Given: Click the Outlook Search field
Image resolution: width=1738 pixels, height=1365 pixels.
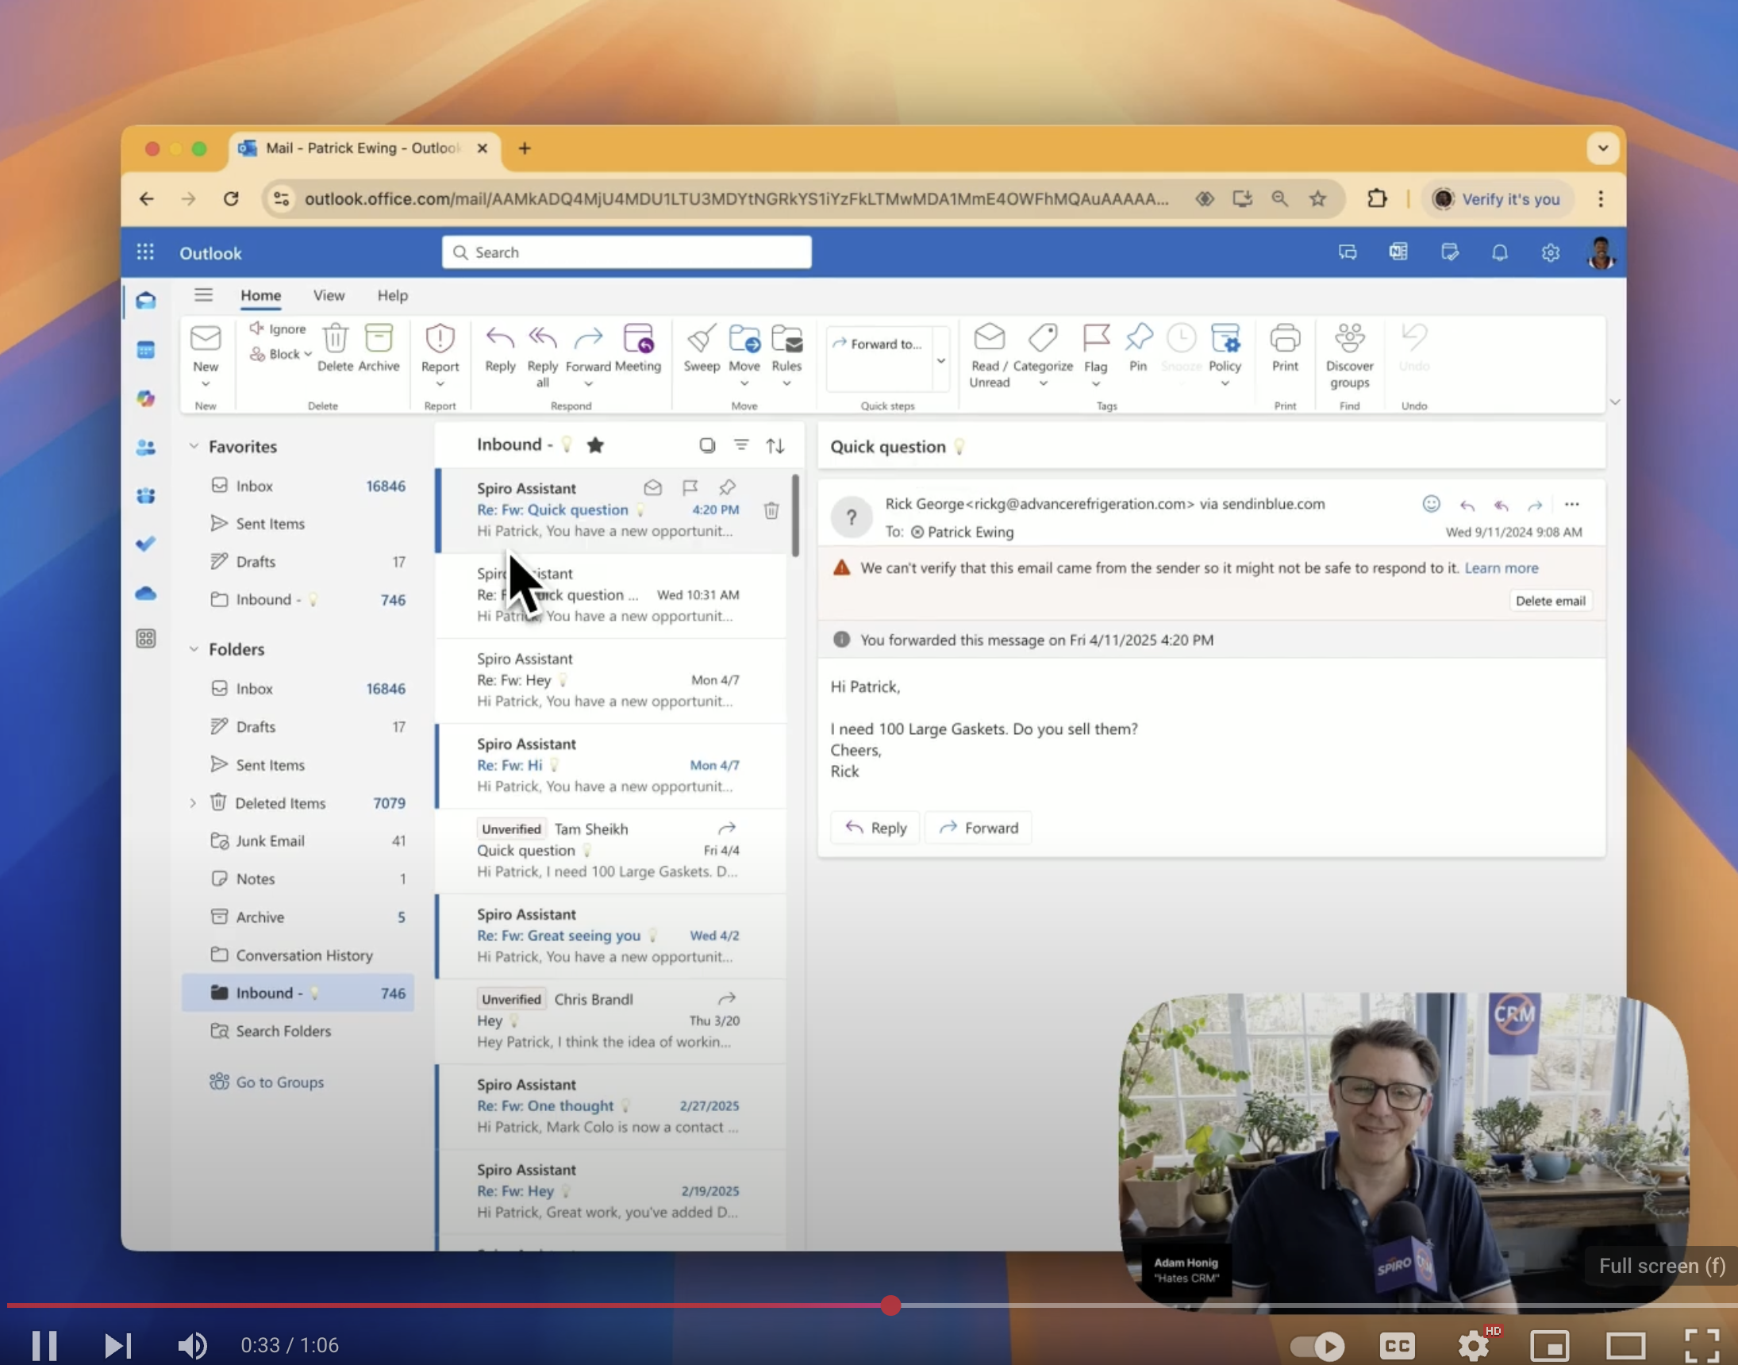Looking at the screenshot, I should click(626, 252).
